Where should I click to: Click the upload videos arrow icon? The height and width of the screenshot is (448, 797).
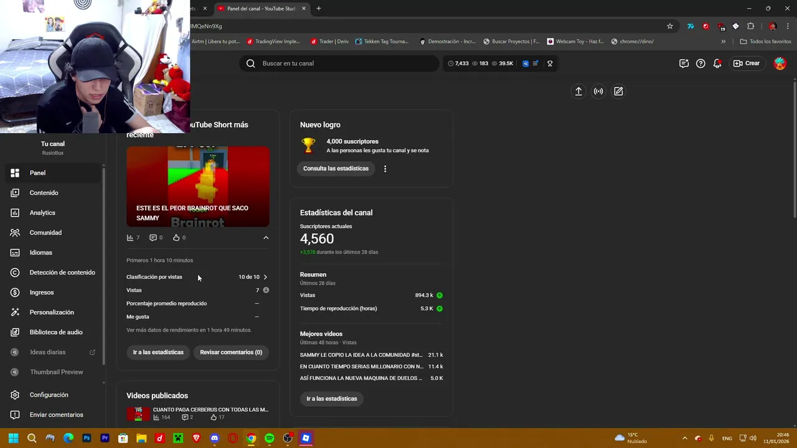tap(578, 91)
